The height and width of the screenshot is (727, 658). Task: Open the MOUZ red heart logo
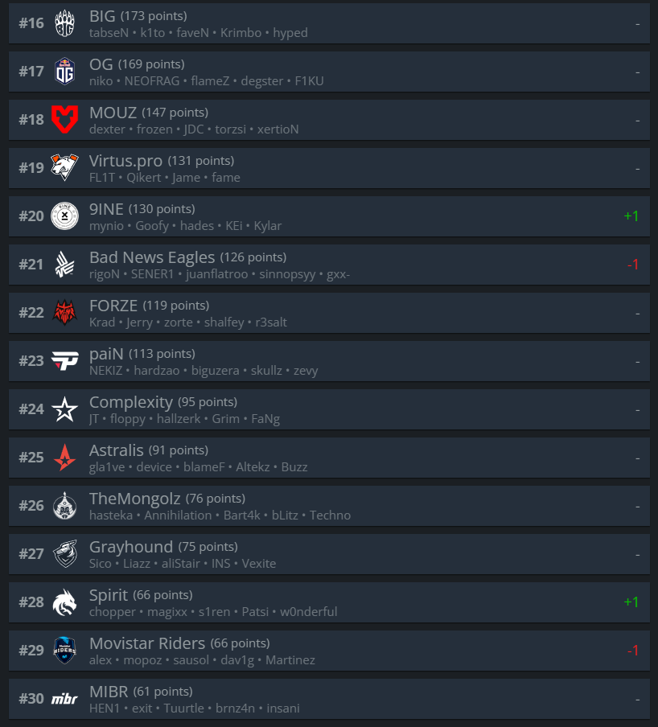click(x=64, y=120)
